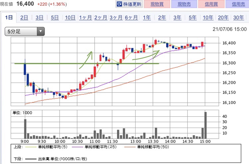Click the 13:00 time axis label
This screenshot has width=249, height=164.
click(x=136, y=141)
